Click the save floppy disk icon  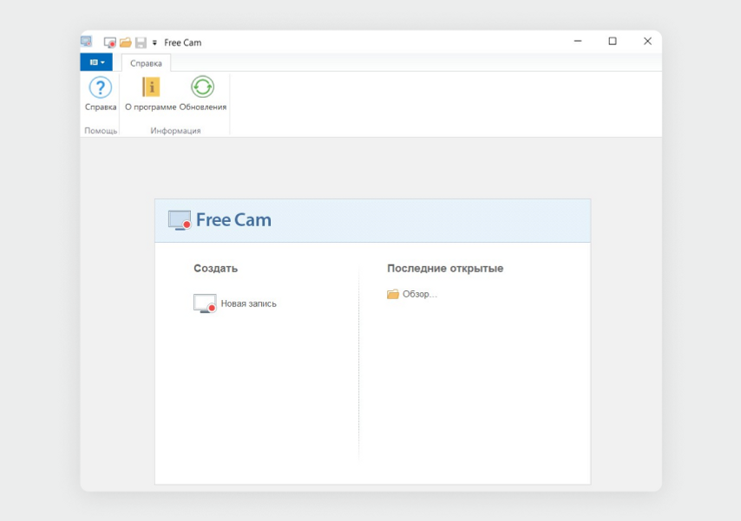pos(140,42)
